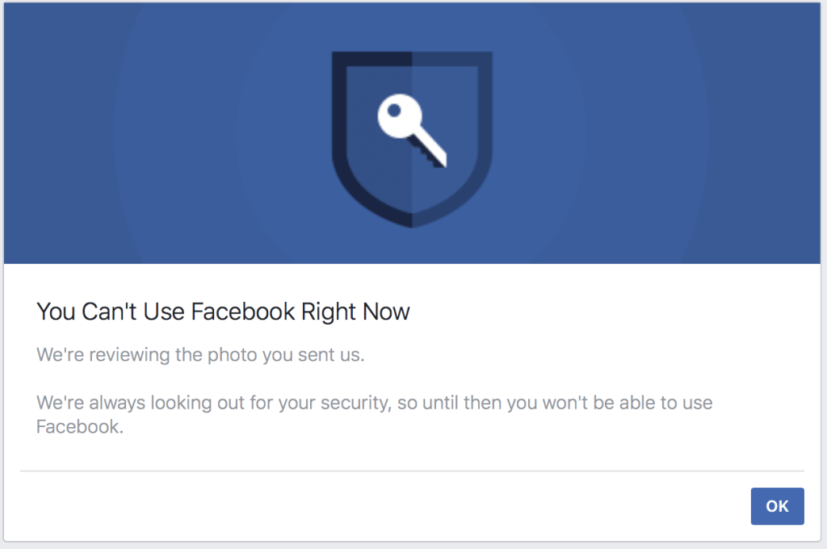Screen dimensions: 827x549
Task: Click the "We're reviewing the photo" message
Action: [200, 355]
